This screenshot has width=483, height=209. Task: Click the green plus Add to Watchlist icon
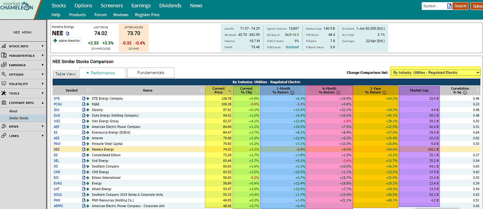click(55, 41)
